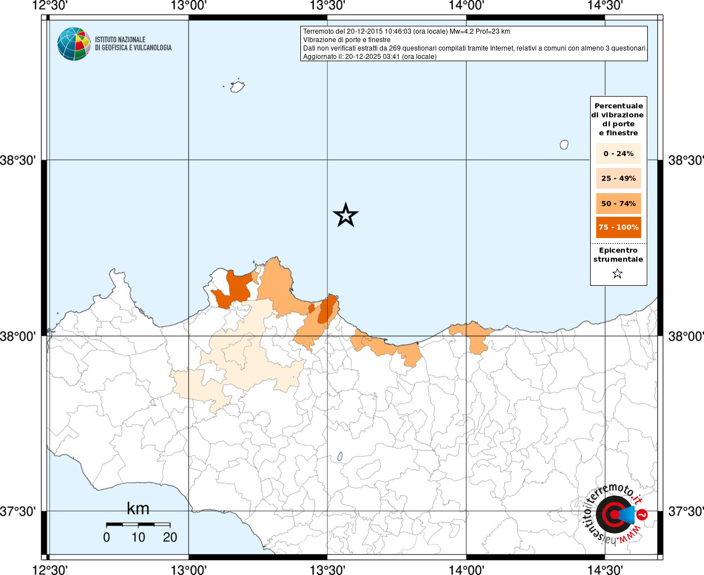Click the top axis label 13°30'
This screenshot has height=575, width=704.
[x=327, y=6]
